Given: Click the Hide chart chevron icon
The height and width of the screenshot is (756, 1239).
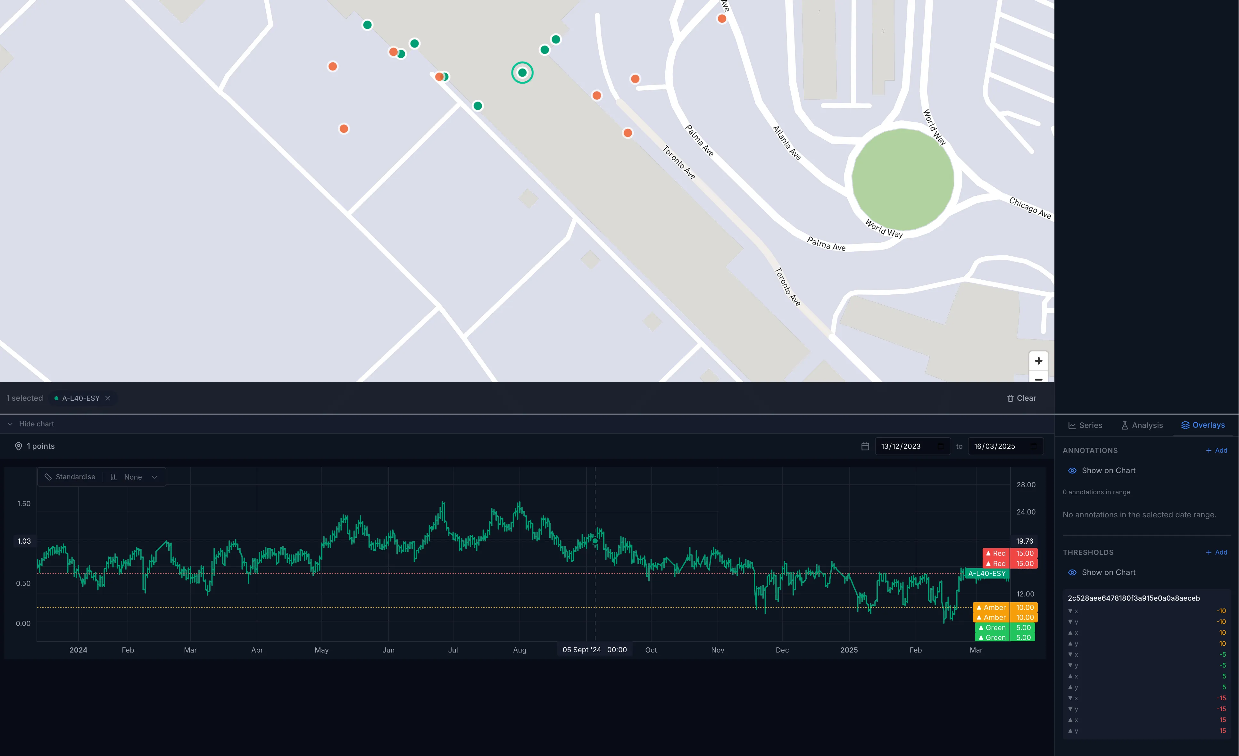Looking at the screenshot, I should click(10, 424).
